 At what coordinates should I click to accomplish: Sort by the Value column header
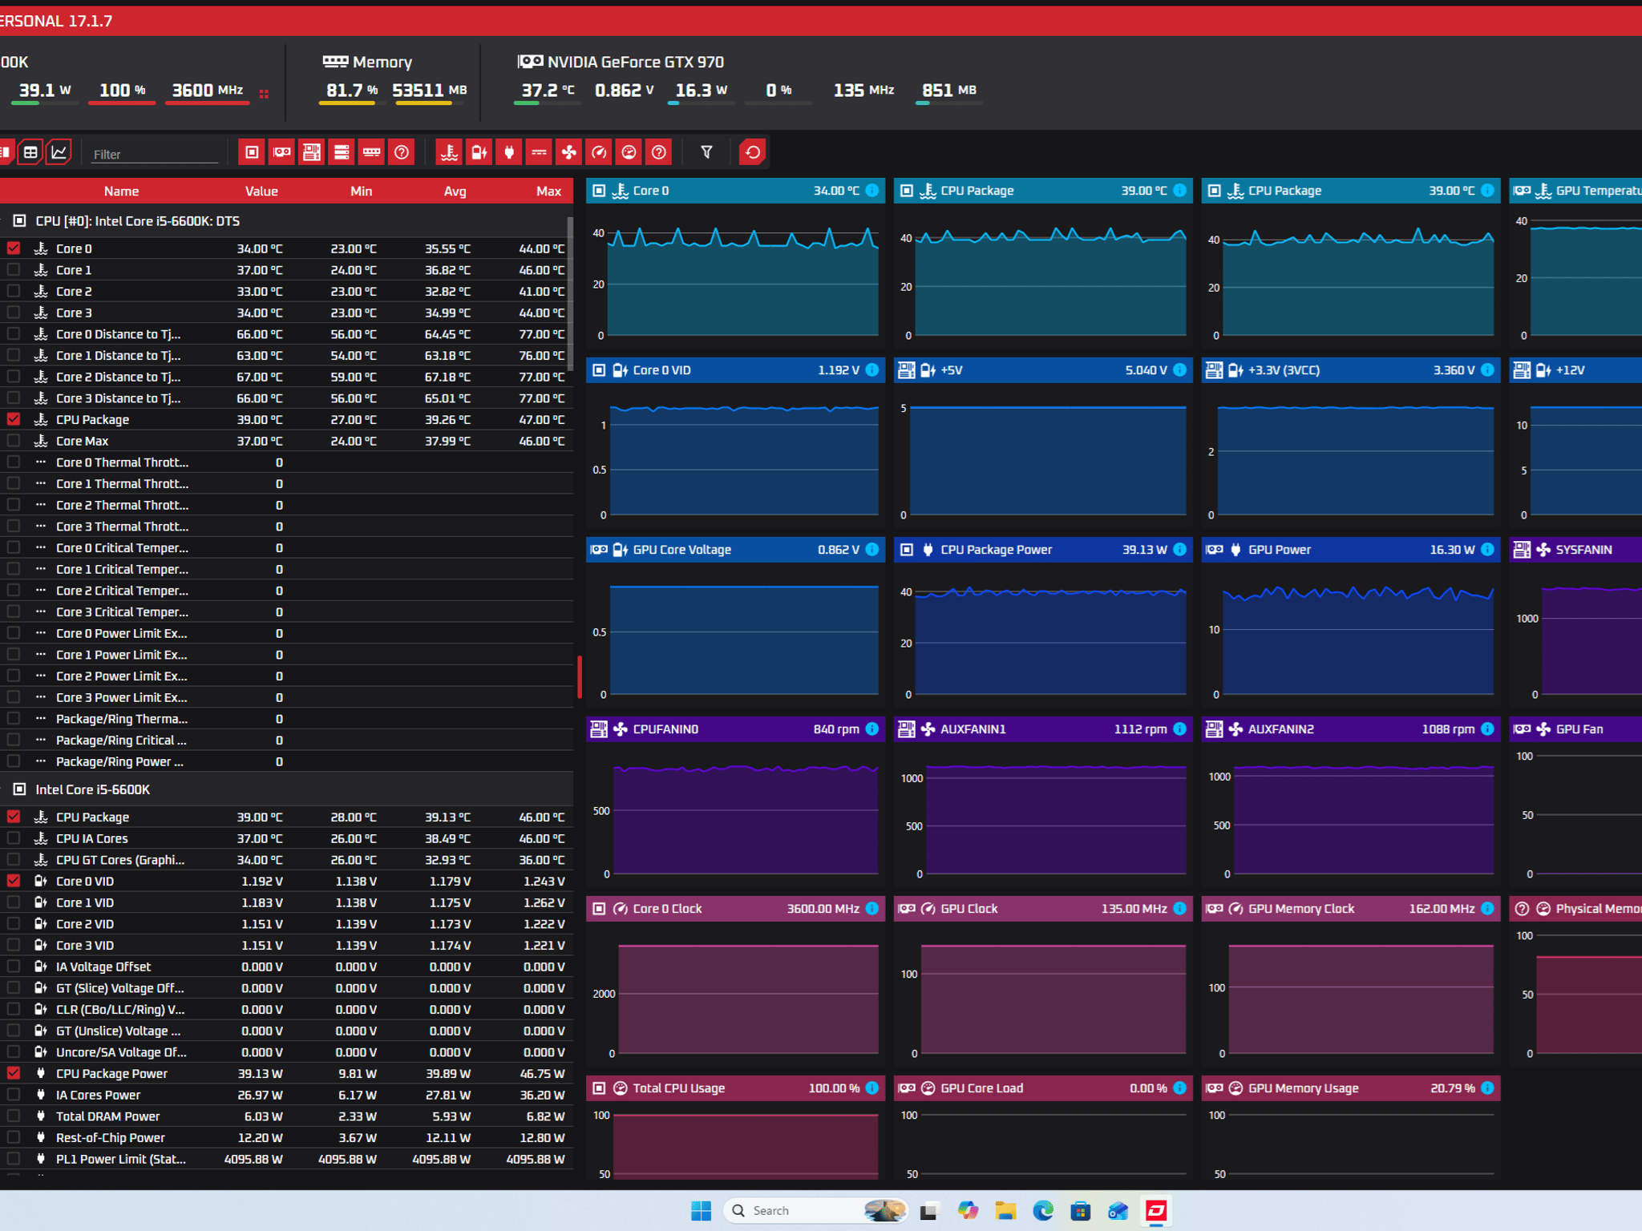coord(261,192)
